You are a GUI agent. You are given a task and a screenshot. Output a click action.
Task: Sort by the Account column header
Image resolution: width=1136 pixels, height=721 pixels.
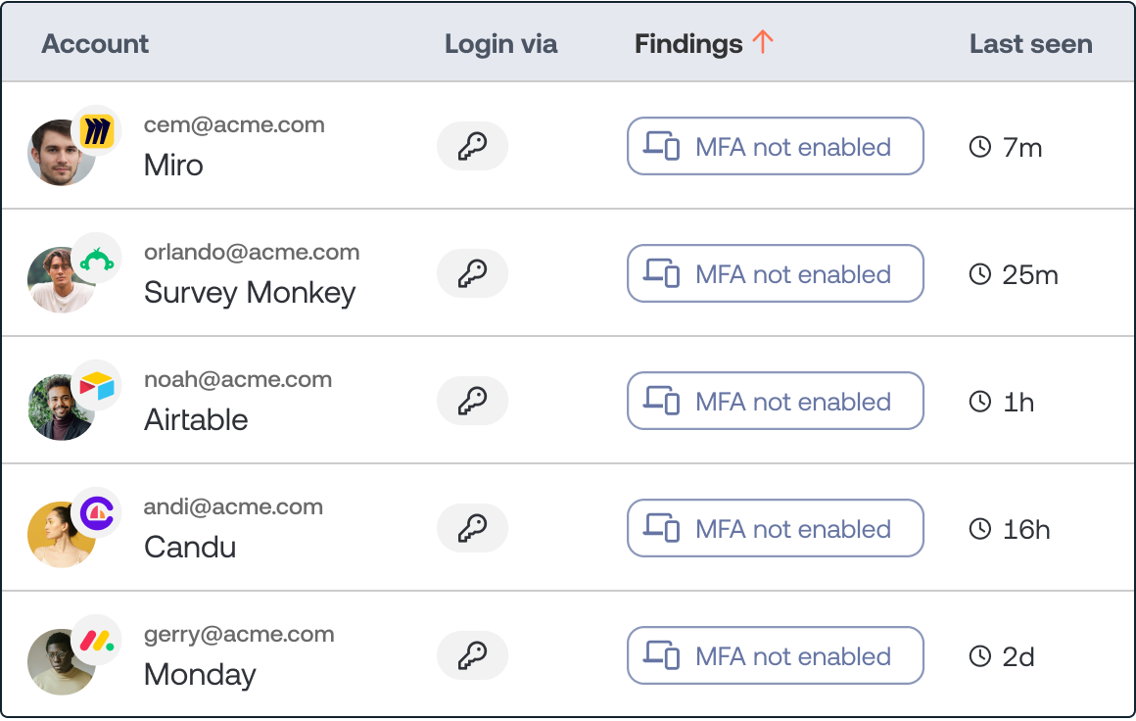click(x=95, y=44)
